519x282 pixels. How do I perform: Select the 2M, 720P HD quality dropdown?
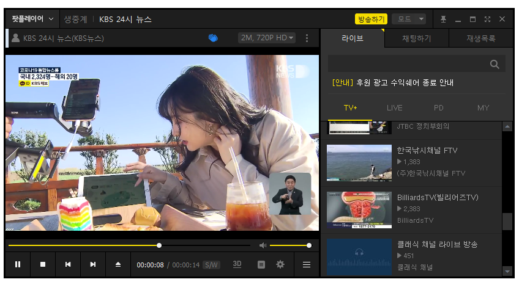(x=267, y=38)
